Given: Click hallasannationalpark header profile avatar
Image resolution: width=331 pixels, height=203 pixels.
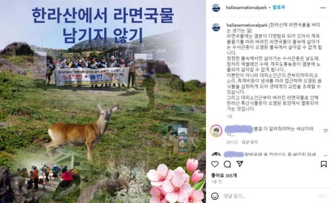Looking at the screenshot, I should pos(216,8).
